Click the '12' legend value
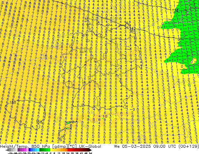Viewport: 199px width, 154px height. [59, 153]
